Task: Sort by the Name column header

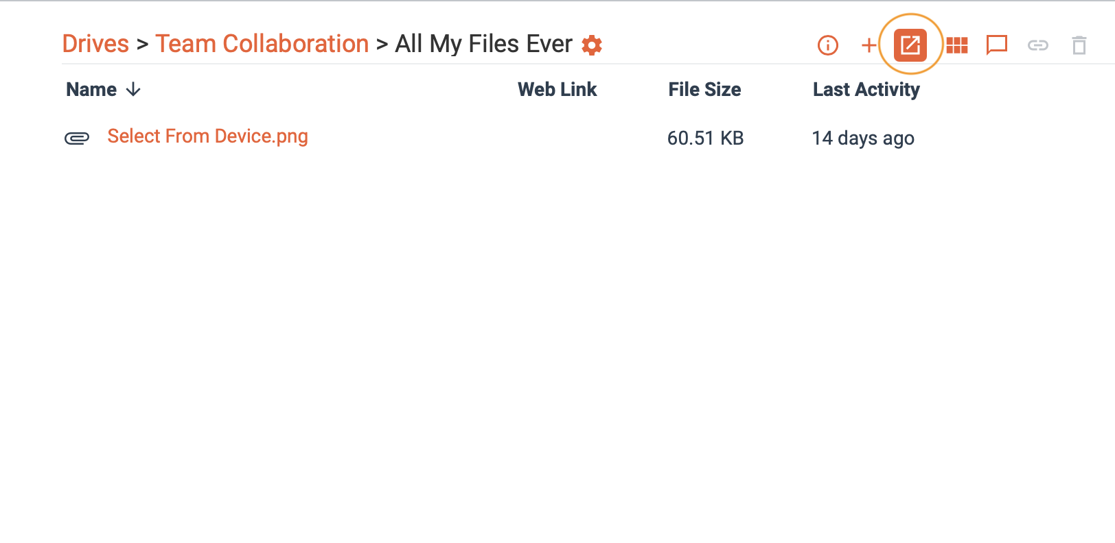Action: coord(91,90)
